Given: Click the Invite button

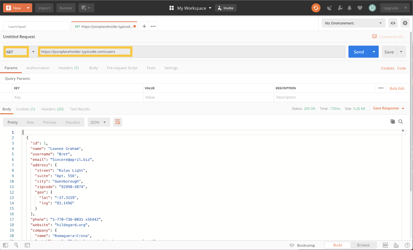Looking at the screenshot, I should pos(226,8).
